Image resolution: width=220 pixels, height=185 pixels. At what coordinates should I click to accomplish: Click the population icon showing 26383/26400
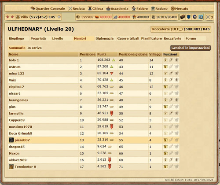coord(153,17)
